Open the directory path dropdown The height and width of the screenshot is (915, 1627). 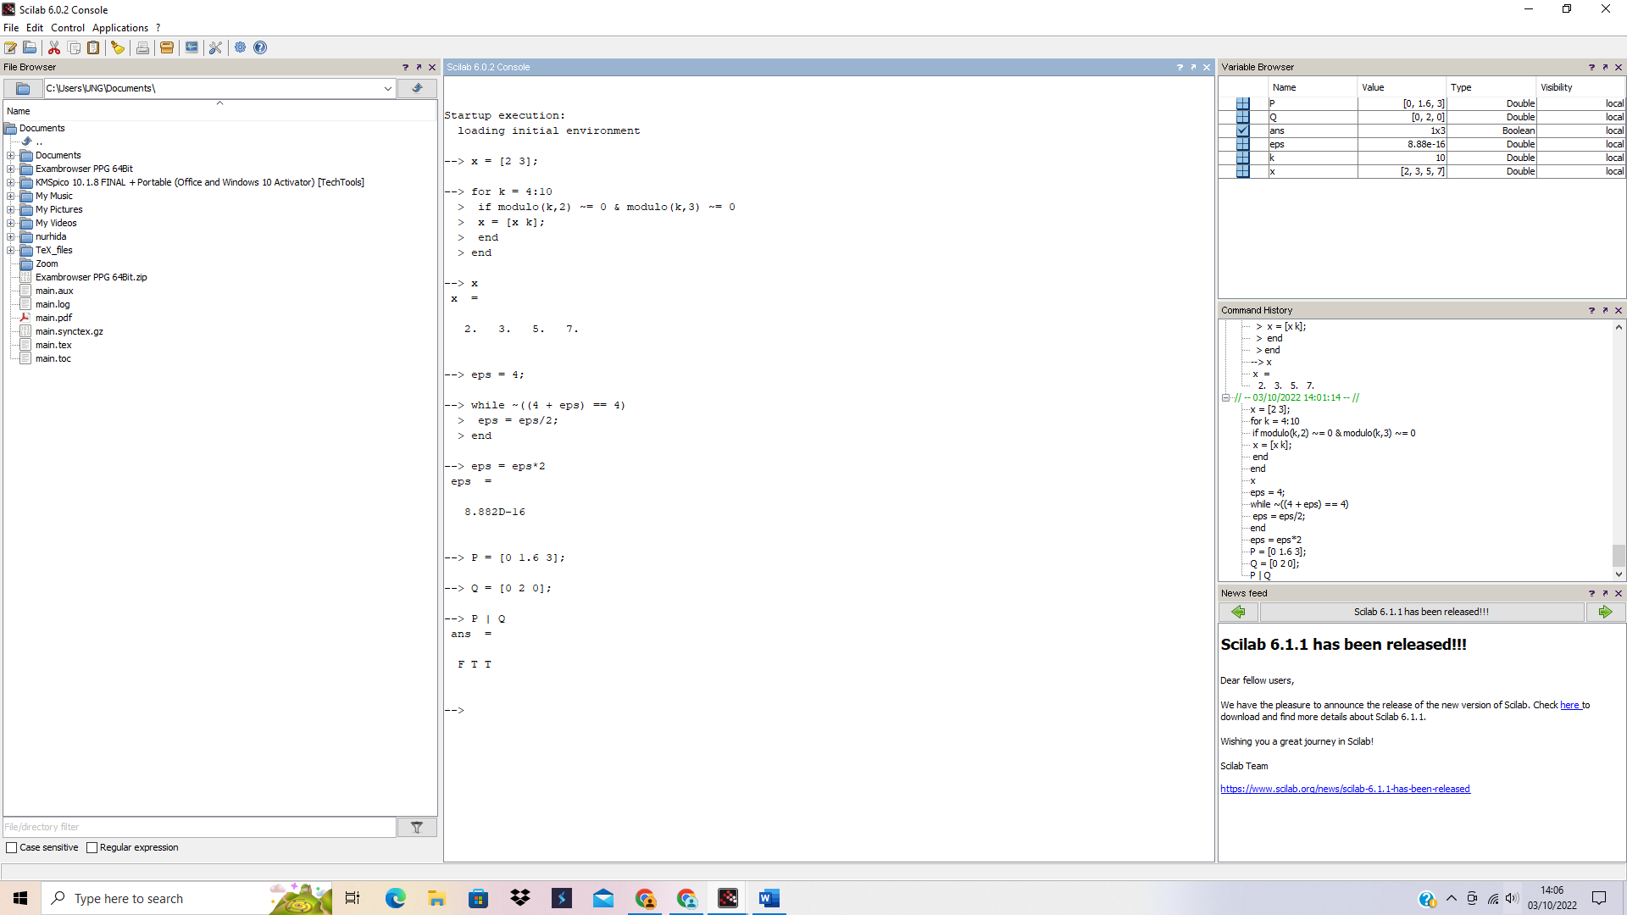click(387, 88)
